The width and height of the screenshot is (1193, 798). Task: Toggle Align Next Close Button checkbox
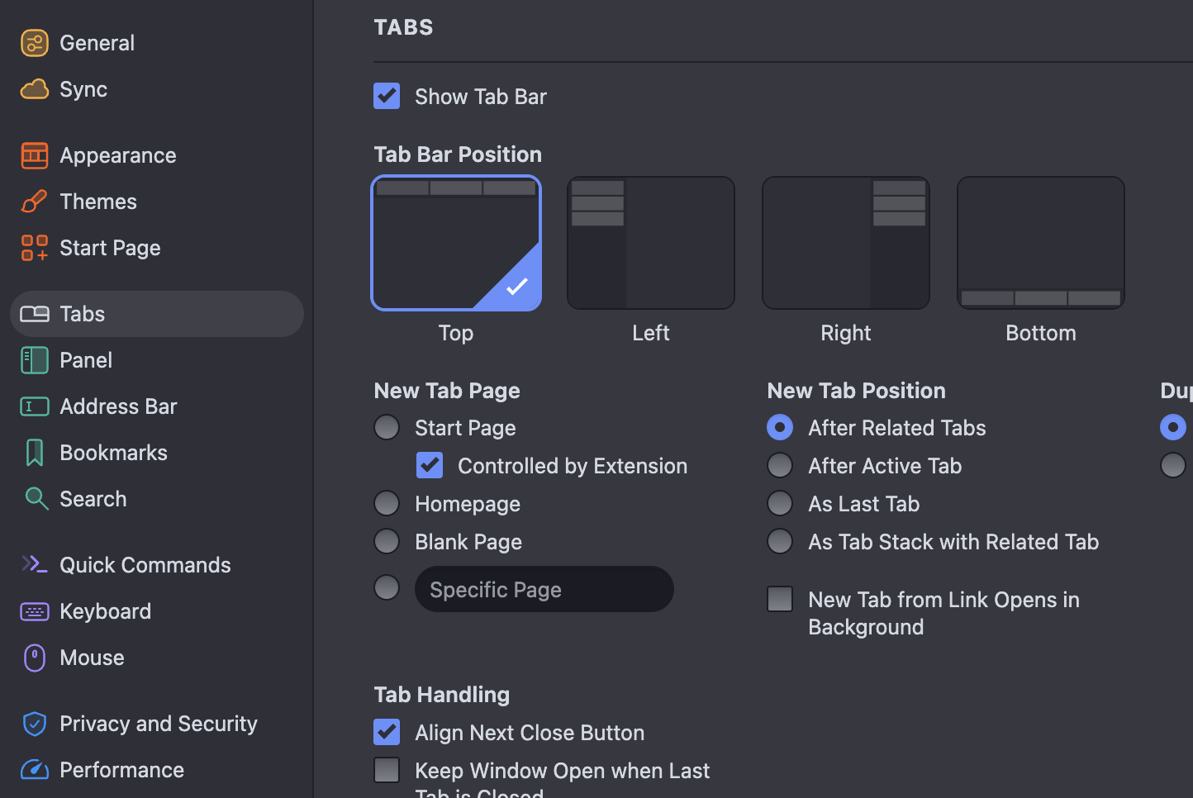tap(387, 732)
